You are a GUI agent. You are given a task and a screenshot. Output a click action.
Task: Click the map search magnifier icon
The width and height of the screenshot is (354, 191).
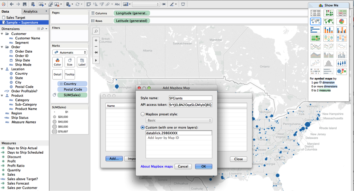click(96, 31)
